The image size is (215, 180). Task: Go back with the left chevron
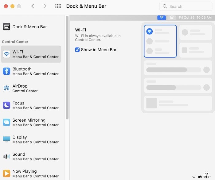33,6
